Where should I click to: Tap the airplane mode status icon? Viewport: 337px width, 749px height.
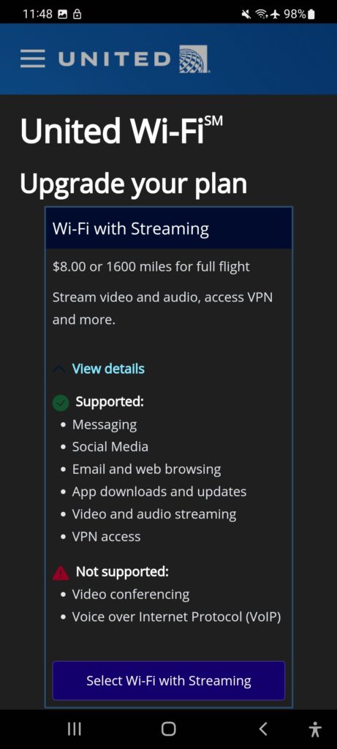coord(275,15)
